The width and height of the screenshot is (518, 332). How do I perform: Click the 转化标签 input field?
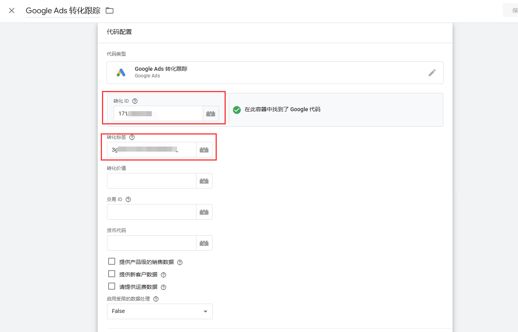(152, 150)
